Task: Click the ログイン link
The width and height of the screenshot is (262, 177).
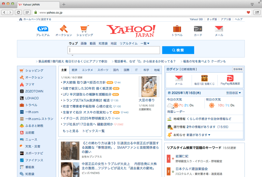Action: tap(172, 69)
